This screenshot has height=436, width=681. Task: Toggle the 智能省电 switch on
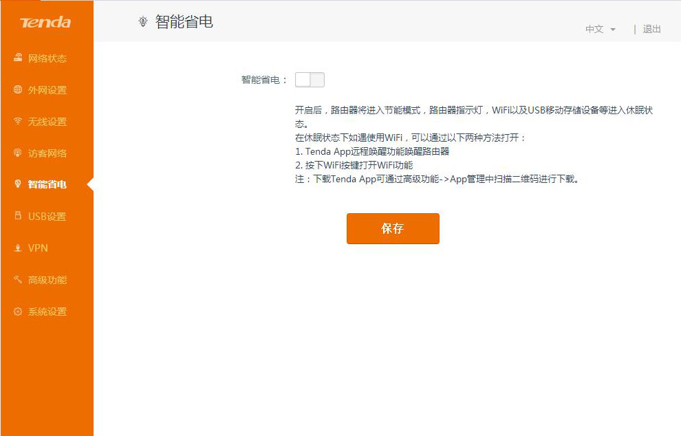(310, 80)
